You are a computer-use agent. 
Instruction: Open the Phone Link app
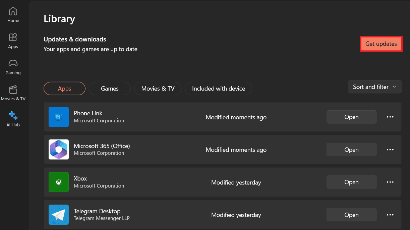(351, 117)
